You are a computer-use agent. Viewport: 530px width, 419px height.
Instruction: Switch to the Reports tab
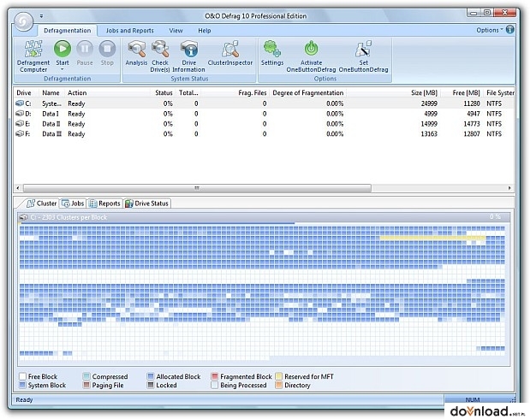coord(104,204)
